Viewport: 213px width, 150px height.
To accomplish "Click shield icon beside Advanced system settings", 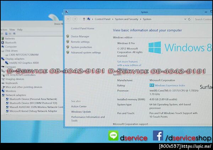I will click(68, 52).
